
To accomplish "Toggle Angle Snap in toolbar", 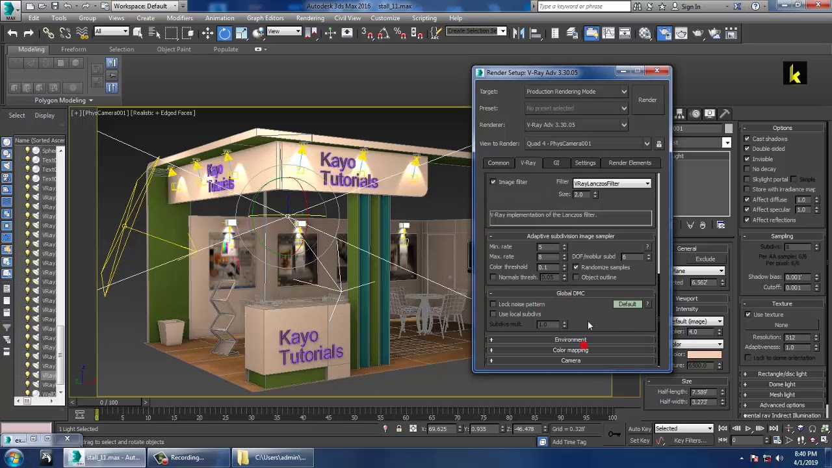I will click(384, 33).
